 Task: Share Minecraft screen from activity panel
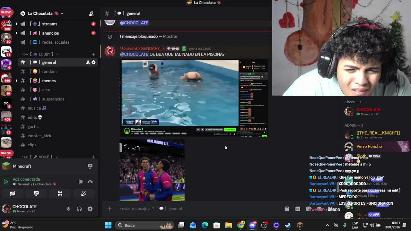coord(90,166)
